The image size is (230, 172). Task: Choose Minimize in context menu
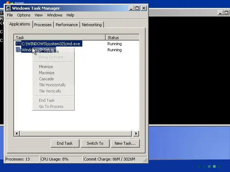(x=53, y=67)
